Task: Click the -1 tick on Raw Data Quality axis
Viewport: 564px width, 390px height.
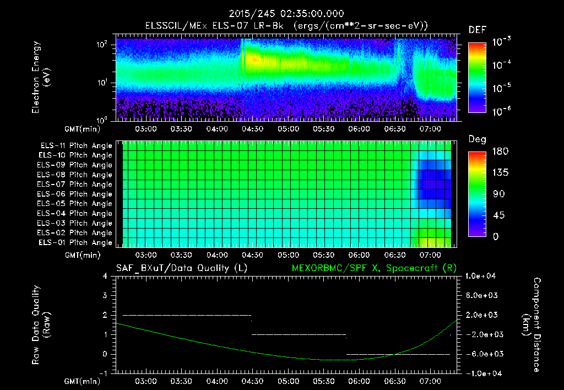Action: (x=103, y=373)
